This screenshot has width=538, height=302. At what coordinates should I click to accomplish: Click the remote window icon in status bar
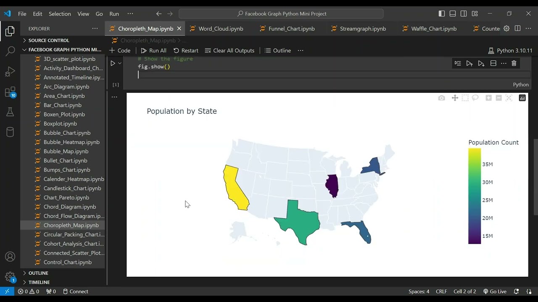click(7, 292)
